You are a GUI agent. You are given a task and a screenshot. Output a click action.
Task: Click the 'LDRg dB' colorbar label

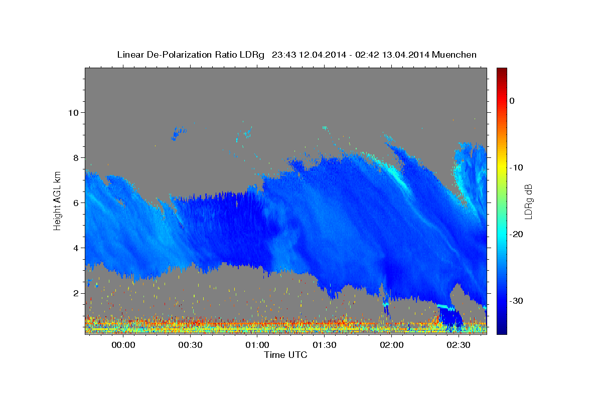tap(528, 202)
